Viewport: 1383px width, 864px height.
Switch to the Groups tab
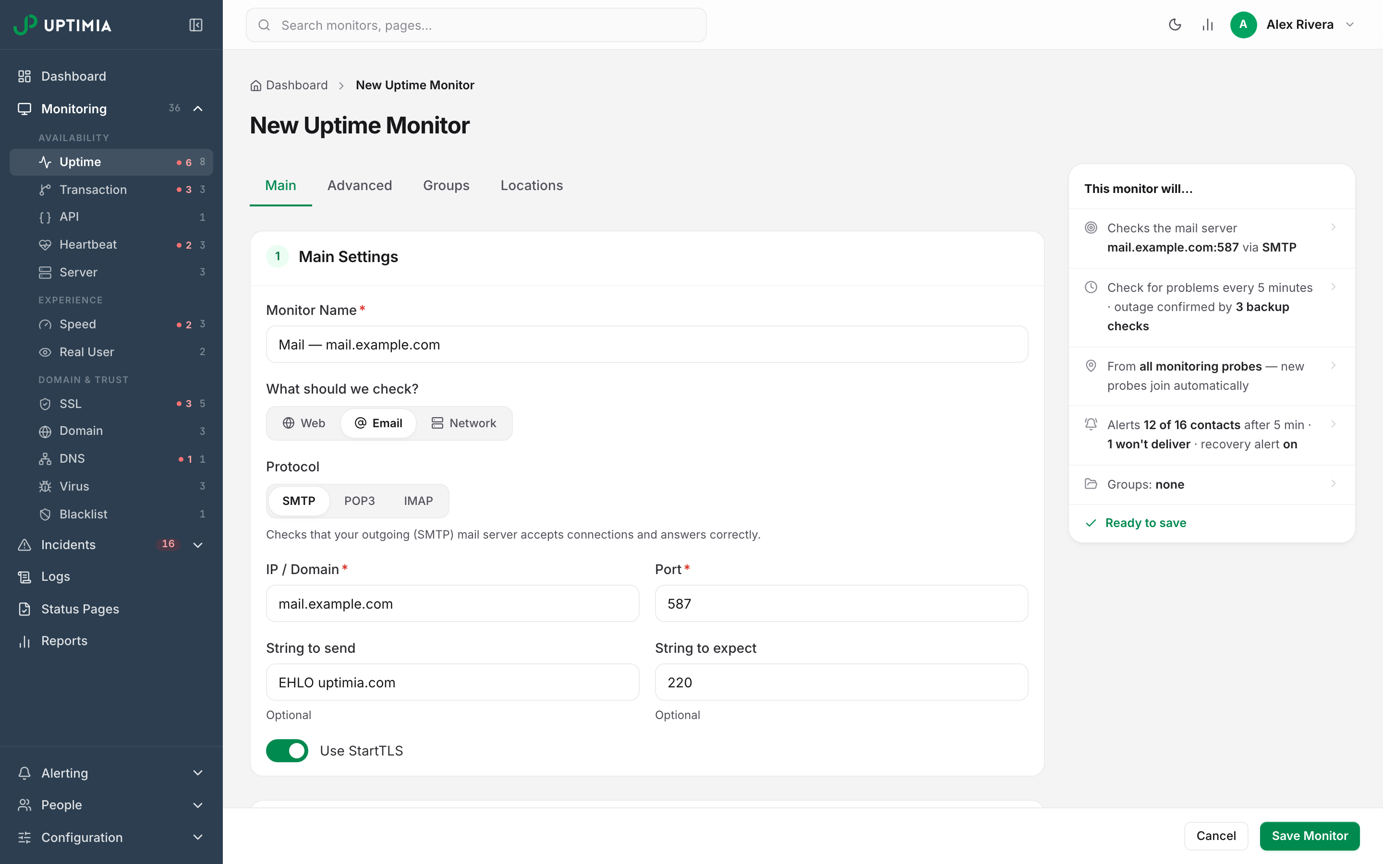click(x=446, y=186)
